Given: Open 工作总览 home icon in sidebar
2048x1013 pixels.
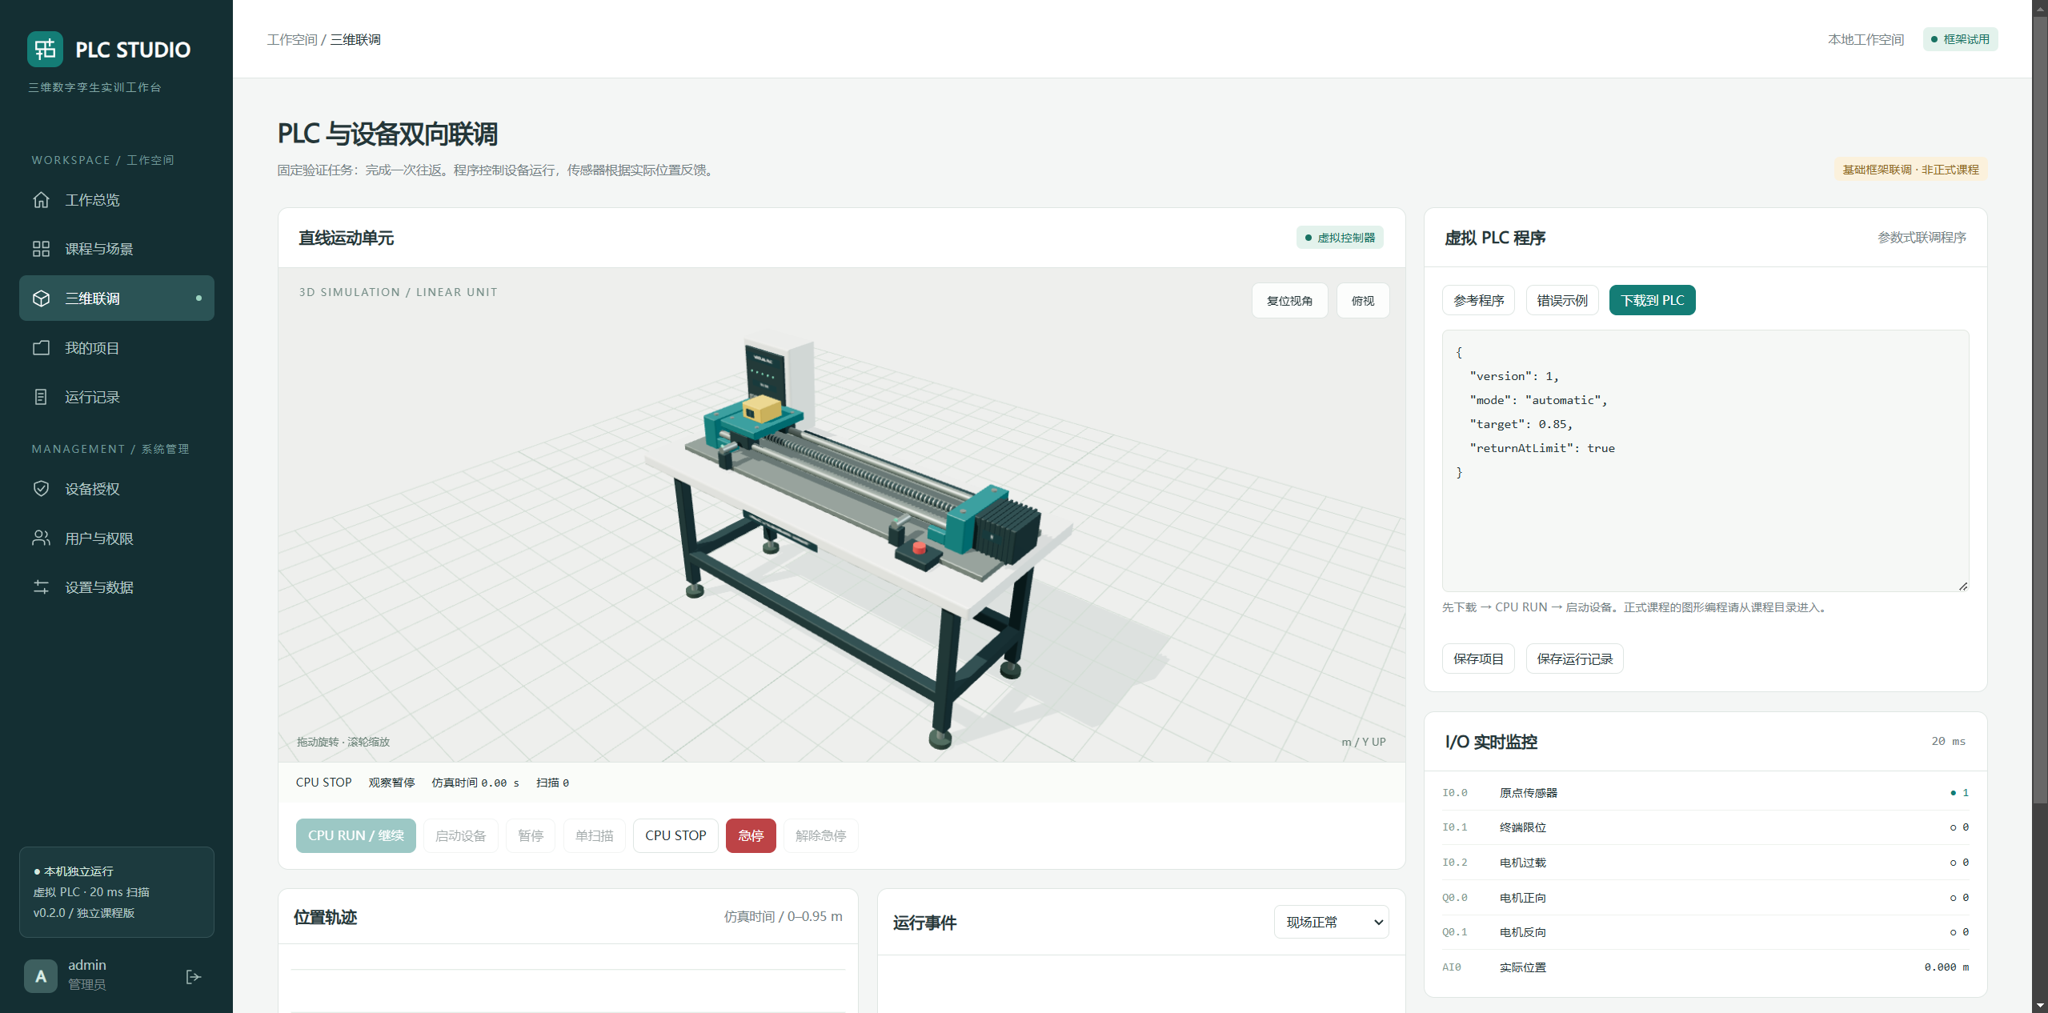Looking at the screenshot, I should pyautogui.click(x=42, y=200).
